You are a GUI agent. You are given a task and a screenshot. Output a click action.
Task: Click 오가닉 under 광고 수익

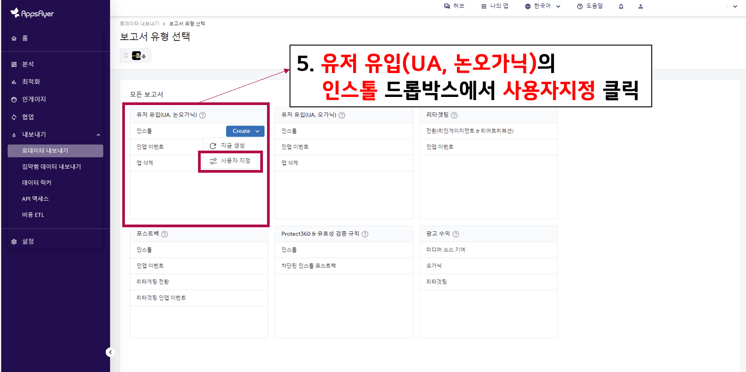(x=488, y=266)
